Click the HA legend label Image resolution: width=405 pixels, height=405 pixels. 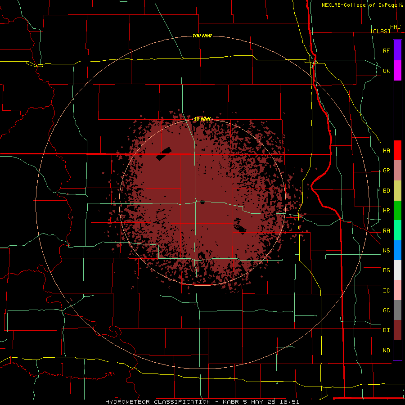386,151
